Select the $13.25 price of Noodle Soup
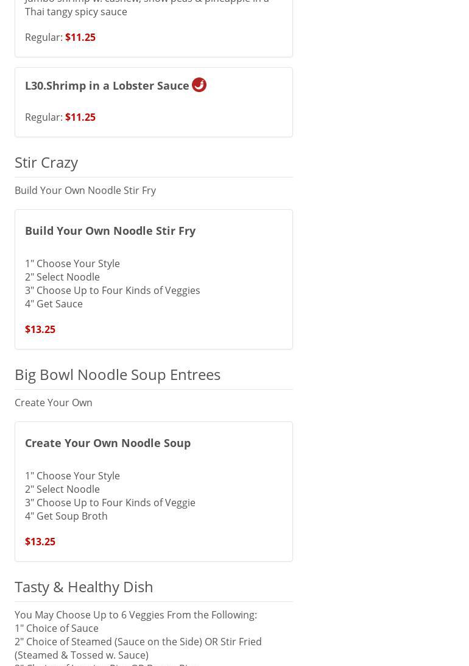The width and height of the screenshot is (469, 666). point(40,542)
